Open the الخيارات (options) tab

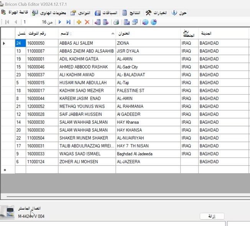tap(156, 13)
